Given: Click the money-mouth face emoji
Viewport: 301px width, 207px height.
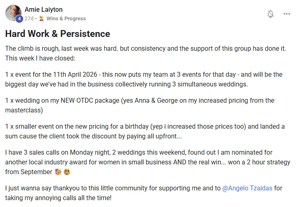Looking at the screenshot, I should point(68,172).
